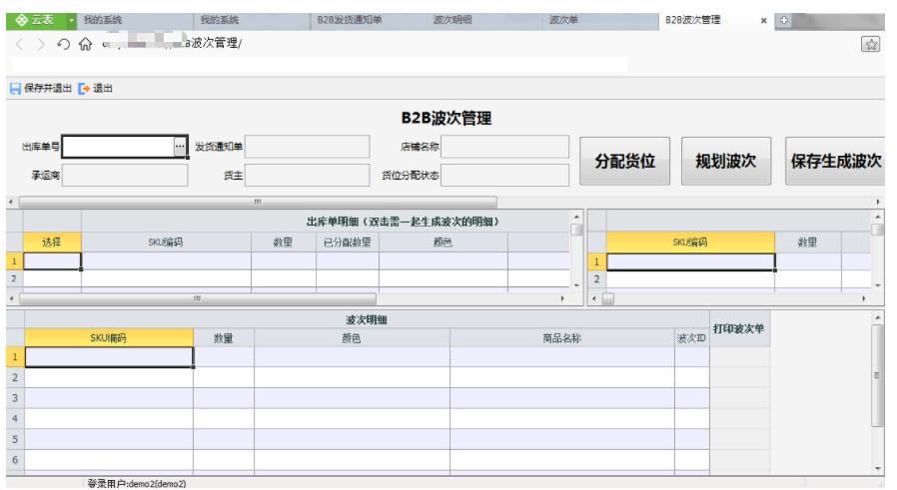Click form area horizontal scrollbar thumb

[258, 202]
